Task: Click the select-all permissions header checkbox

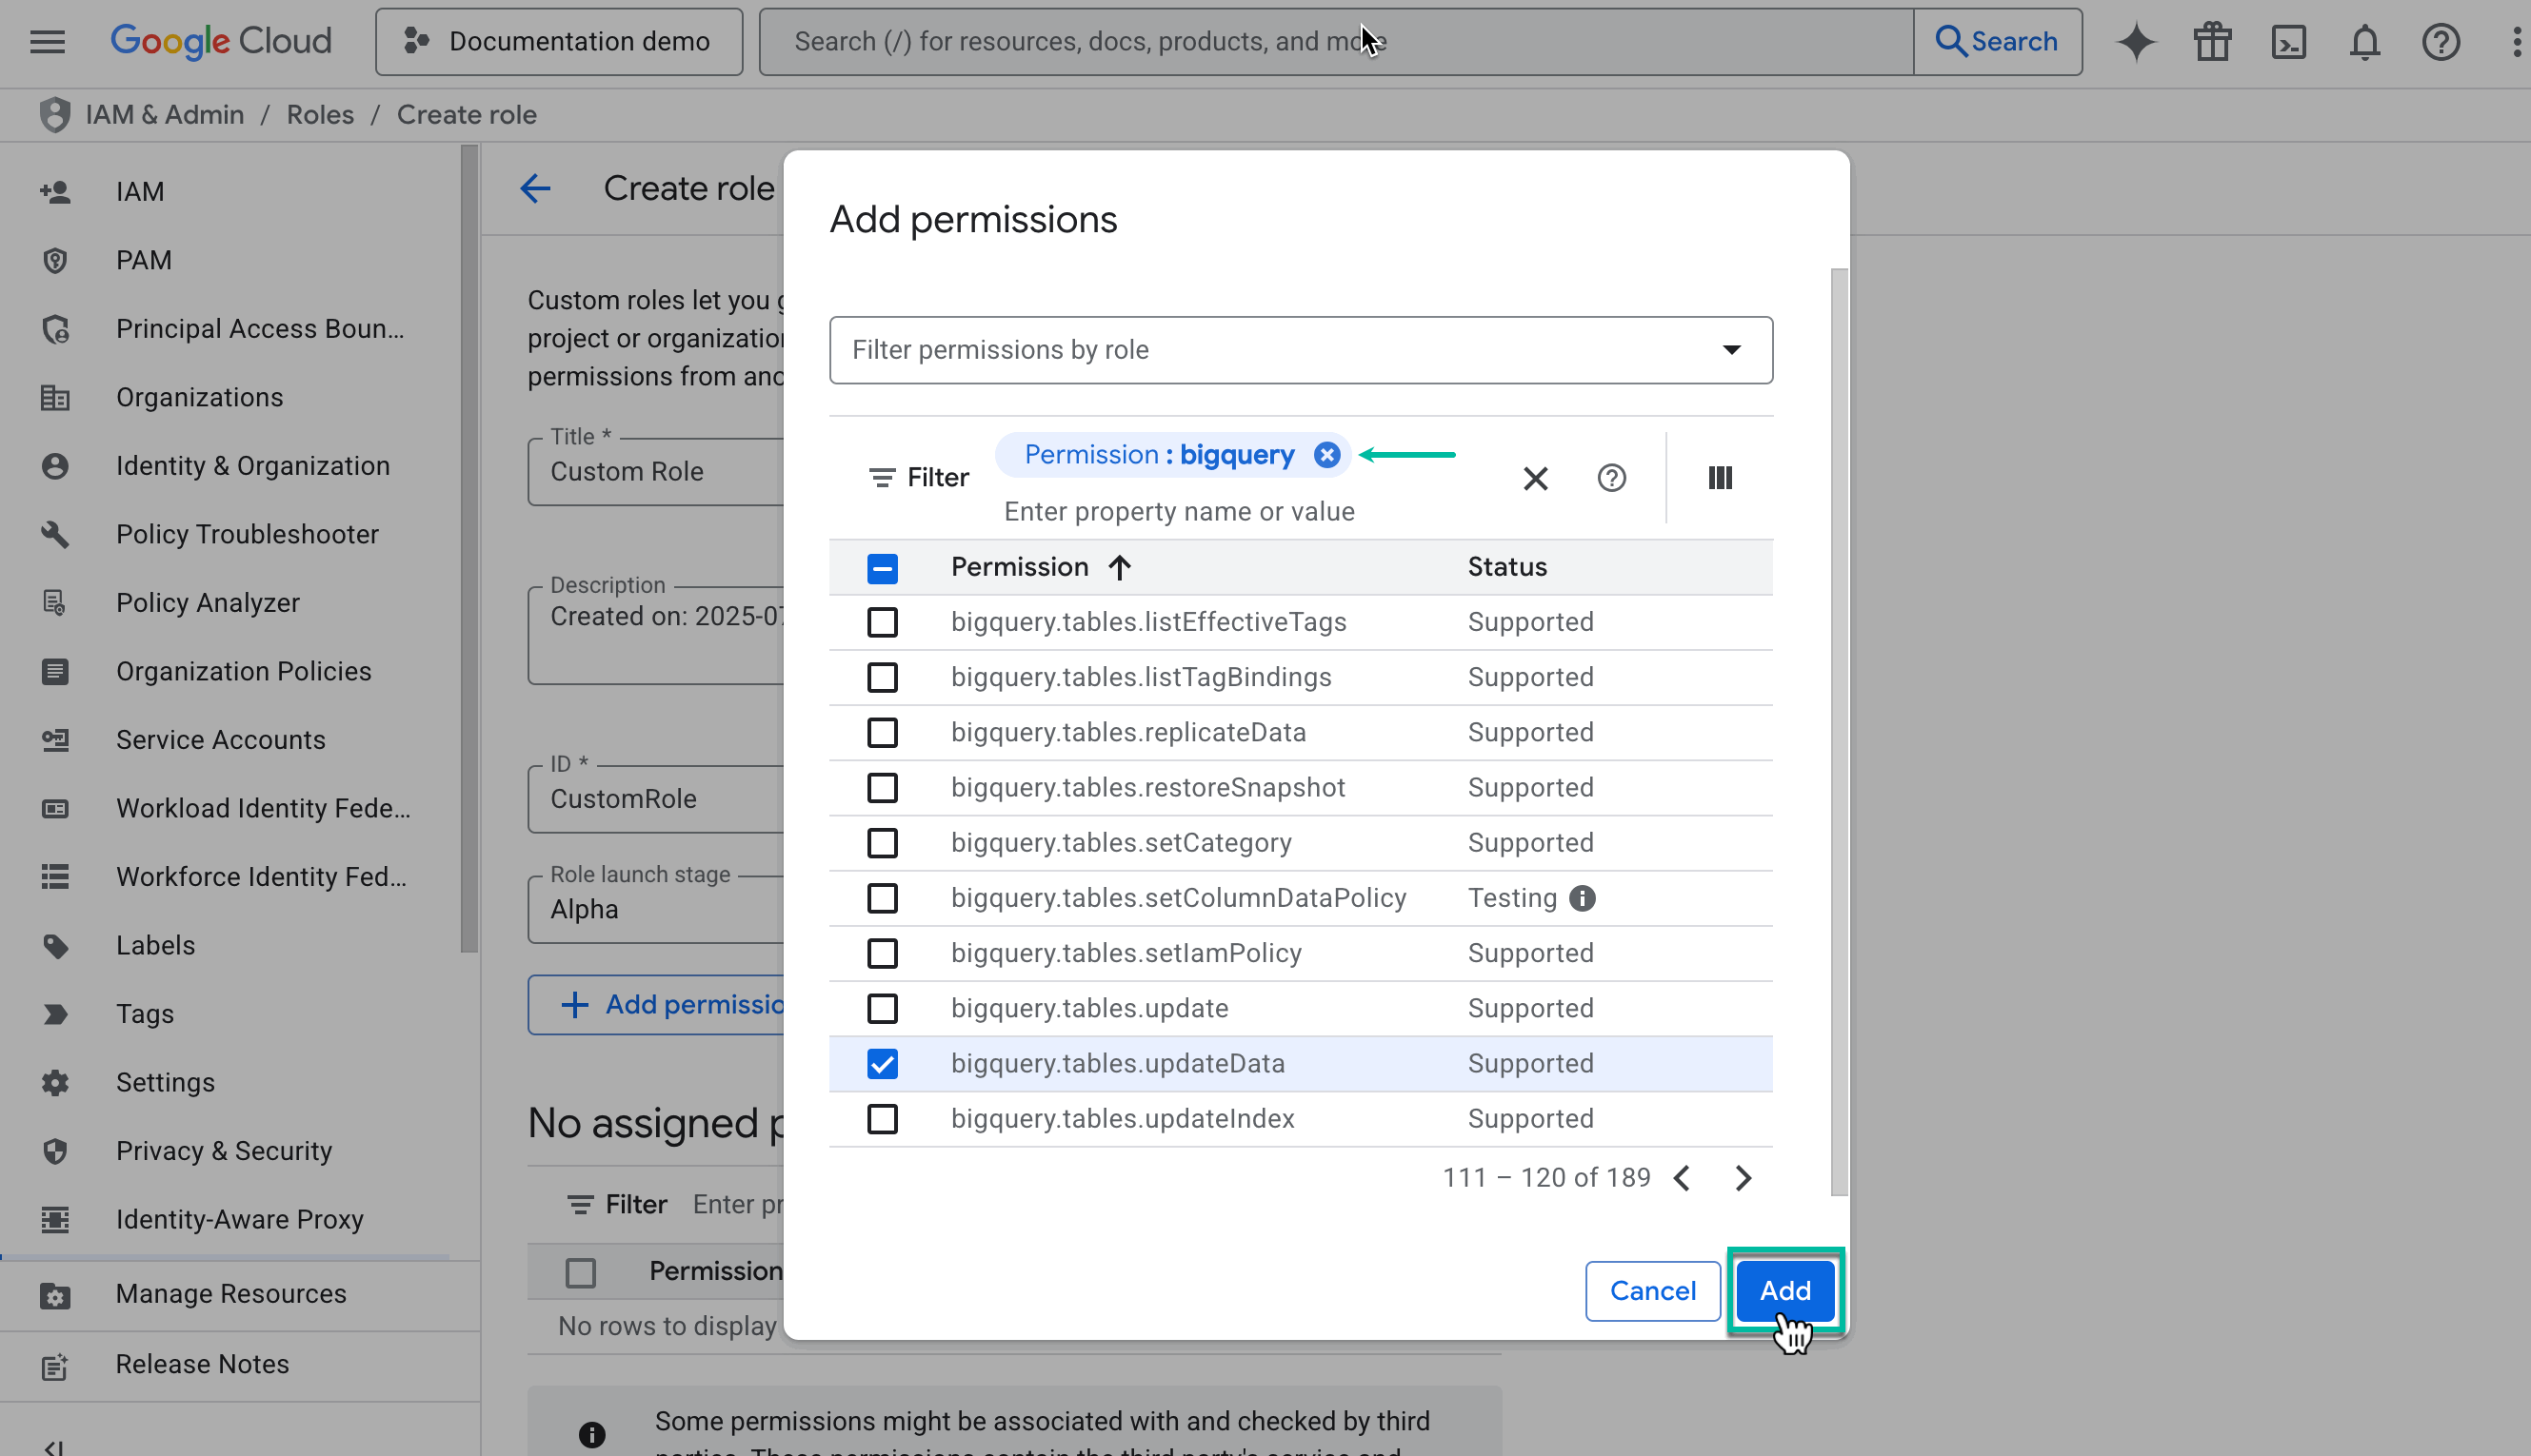Action: click(882, 567)
